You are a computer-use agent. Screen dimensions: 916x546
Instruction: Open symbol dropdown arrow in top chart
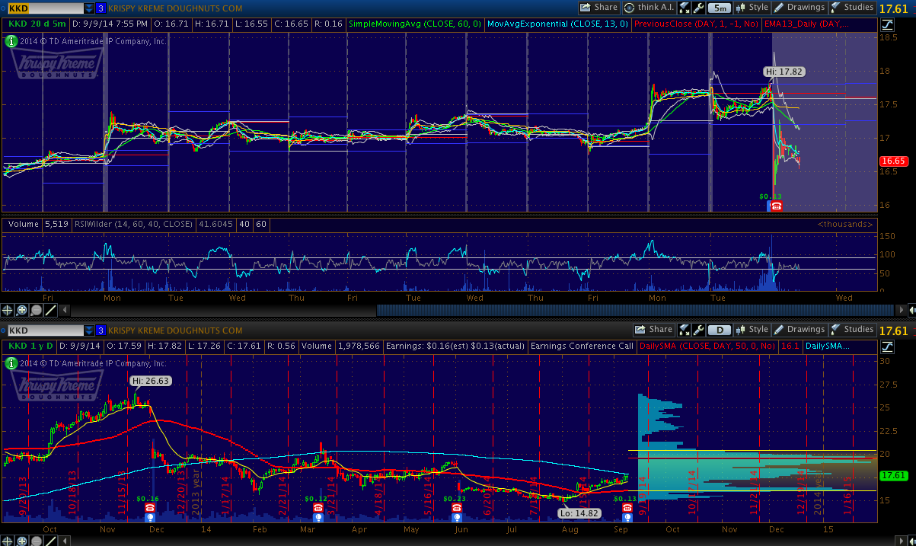click(89, 8)
